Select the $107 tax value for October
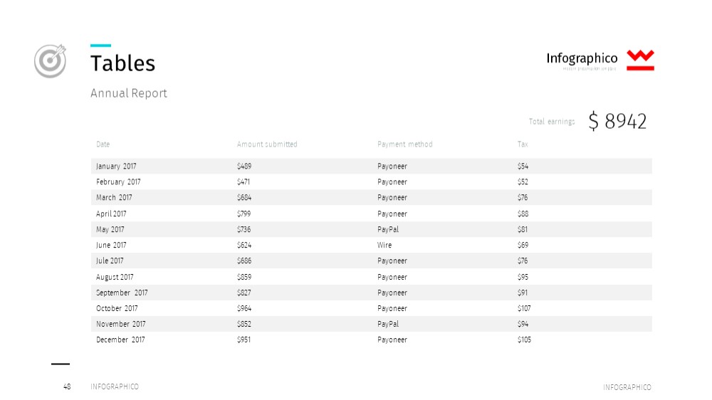Image resolution: width=712 pixels, height=400 pixels. coord(524,308)
